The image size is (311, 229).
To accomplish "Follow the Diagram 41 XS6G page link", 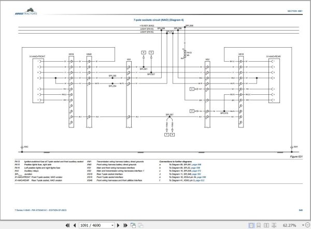I will click(200, 180).
